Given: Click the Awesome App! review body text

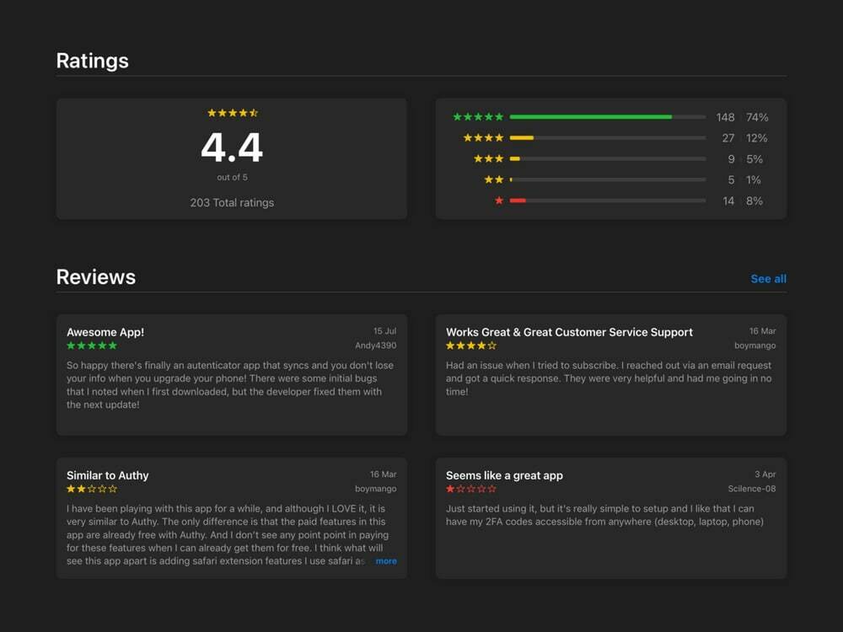Looking at the screenshot, I should 230,385.
